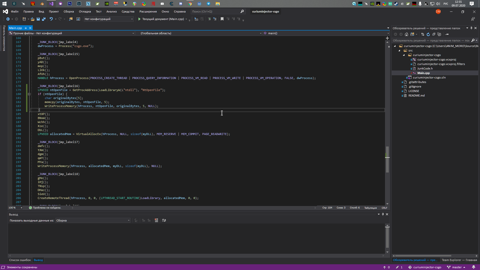The image size is (480, 270).
Task: Undo the last edit with toolbar icon
Action: (51, 19)
